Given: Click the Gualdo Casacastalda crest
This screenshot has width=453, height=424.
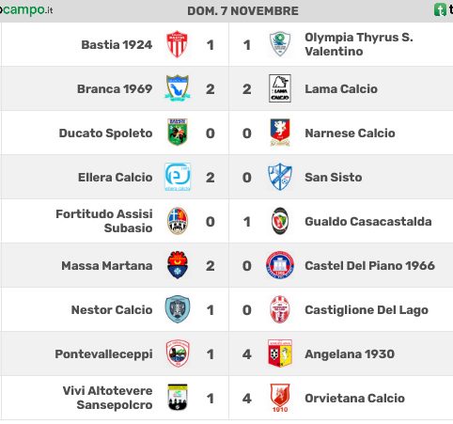Looking at the screenshot, I should click(280, 221).
